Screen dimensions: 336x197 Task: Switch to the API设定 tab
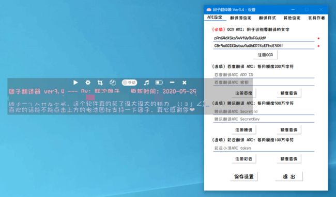pyautogui.click(x=215, y=18)
